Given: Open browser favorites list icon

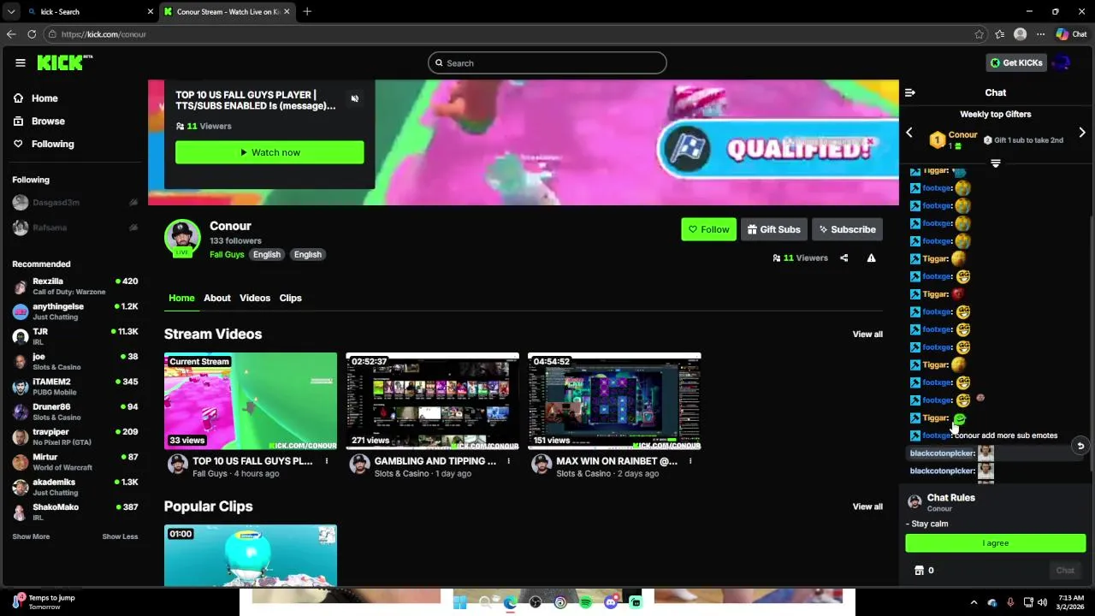Looking at the screenshot, I should pos(1000,34).
